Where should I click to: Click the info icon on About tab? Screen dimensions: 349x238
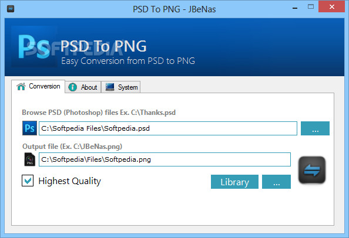pos(72,87)
